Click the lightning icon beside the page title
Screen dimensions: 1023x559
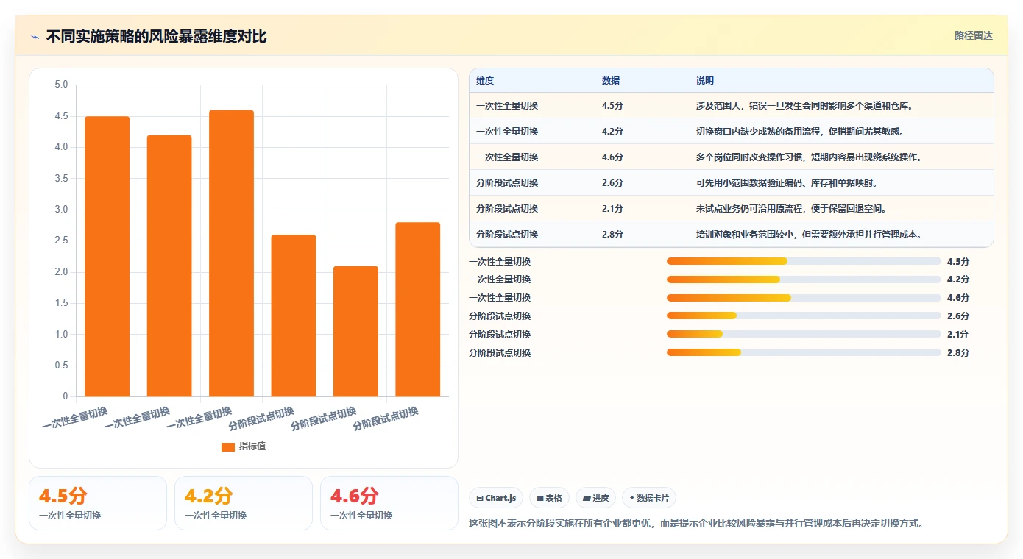tap(35, 37)
